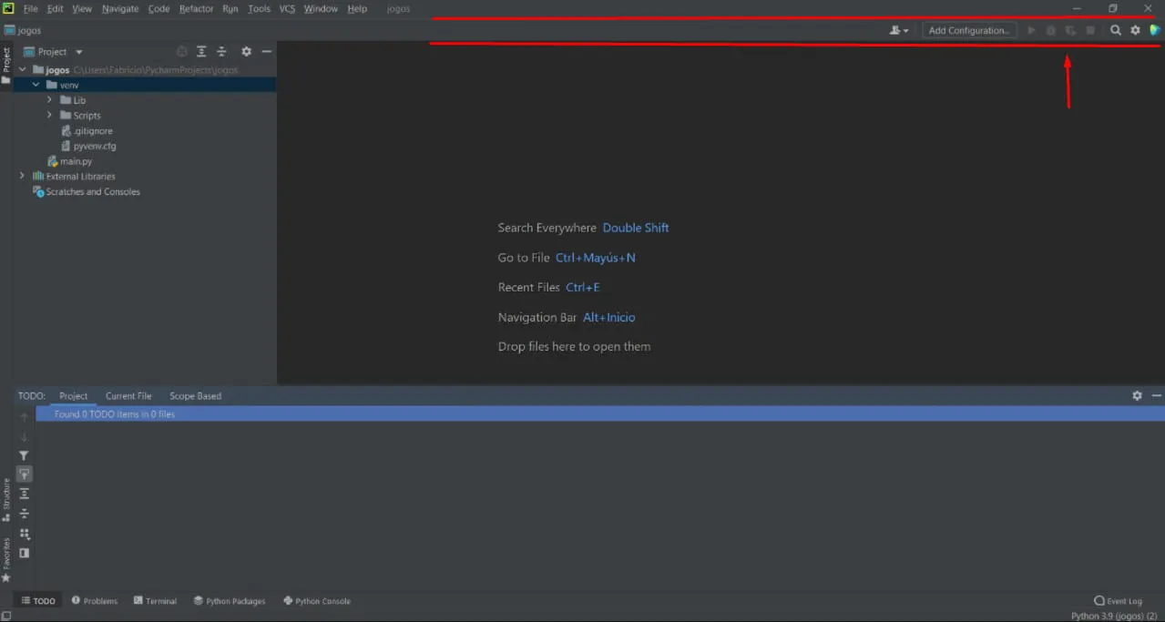Click the JetBrains logo icon at top right

tap(1155, 30)
